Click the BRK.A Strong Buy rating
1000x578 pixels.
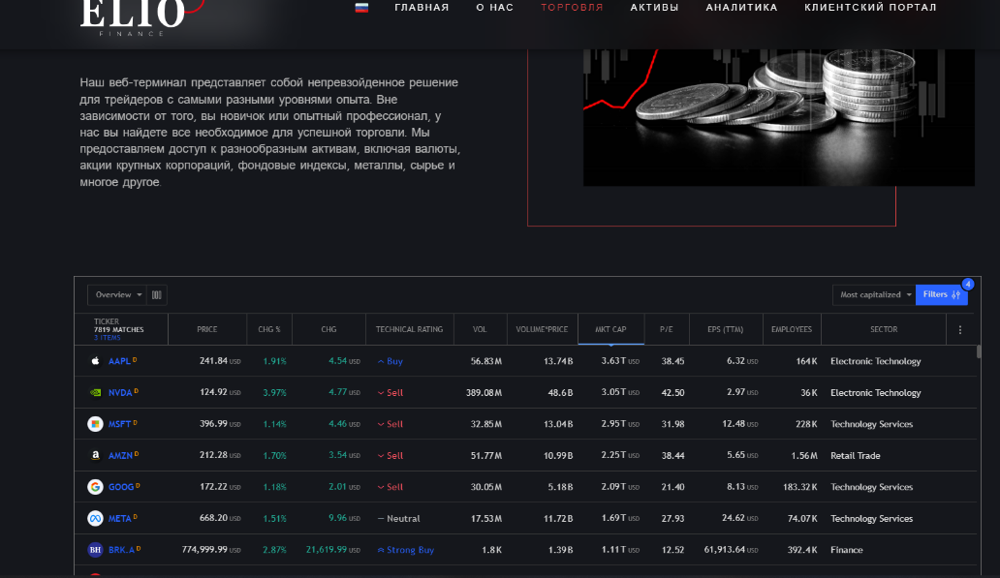[406, 549]
